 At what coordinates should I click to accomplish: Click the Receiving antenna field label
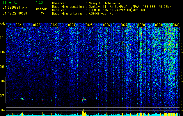click(67, 14)
